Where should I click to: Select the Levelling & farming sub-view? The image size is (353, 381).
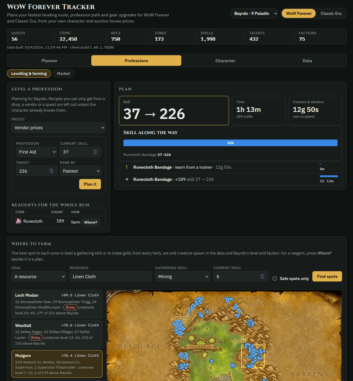point(29,73)
